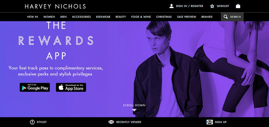Viewport: 269px width, 127px height.
Task: Click the Stylist exclamation circle icon
Action: (x=32, y=122)
